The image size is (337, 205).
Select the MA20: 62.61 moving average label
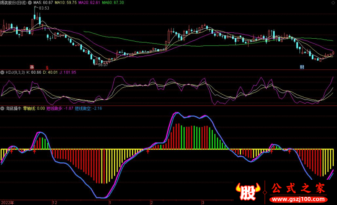tap(89, 3)
